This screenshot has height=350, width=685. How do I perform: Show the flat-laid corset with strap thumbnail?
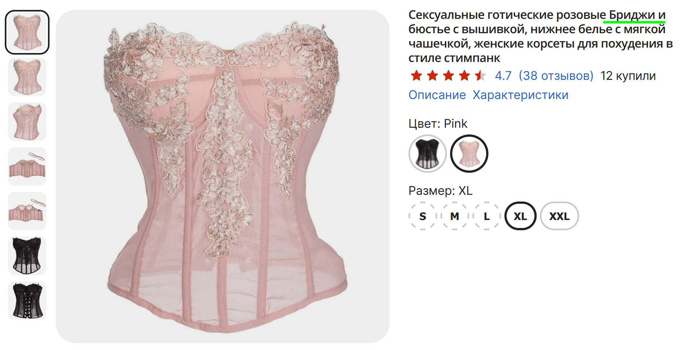tap(27, 166)
